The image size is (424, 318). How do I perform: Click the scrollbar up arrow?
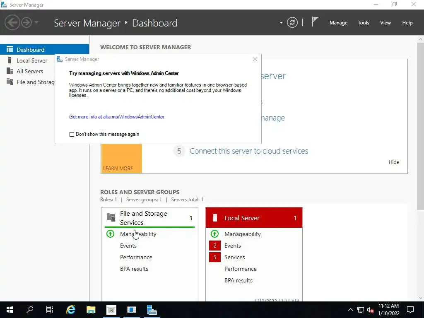421,39
